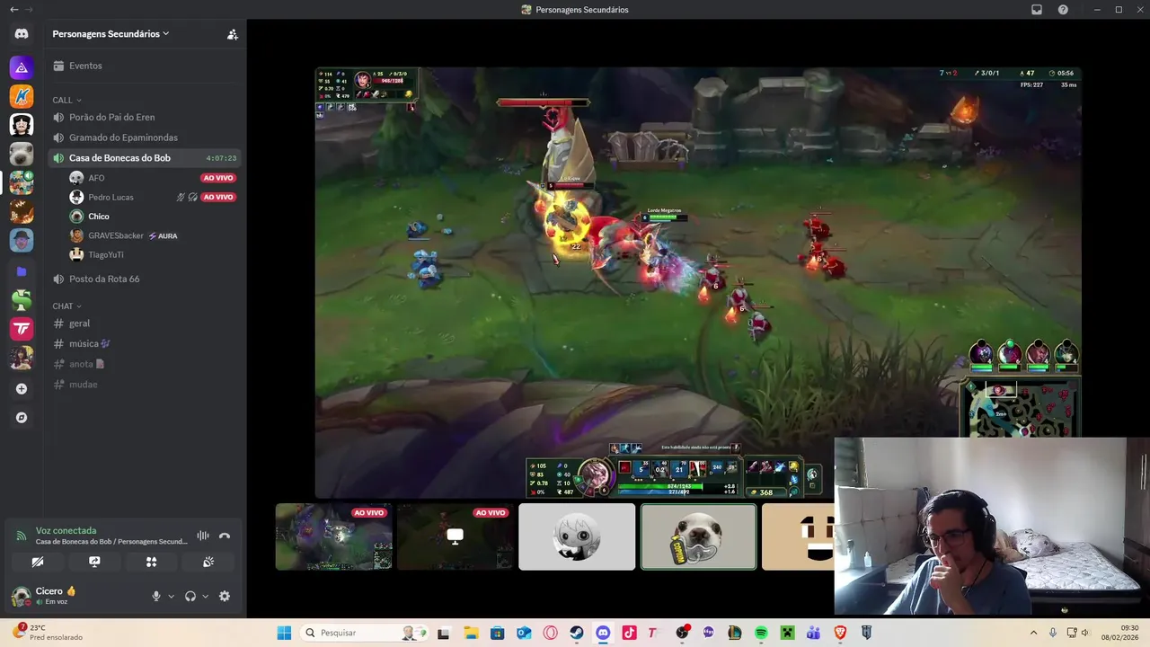Collapse the CALL category
The width and height of the screenshot is (1150, 647).
pos(67,100)
